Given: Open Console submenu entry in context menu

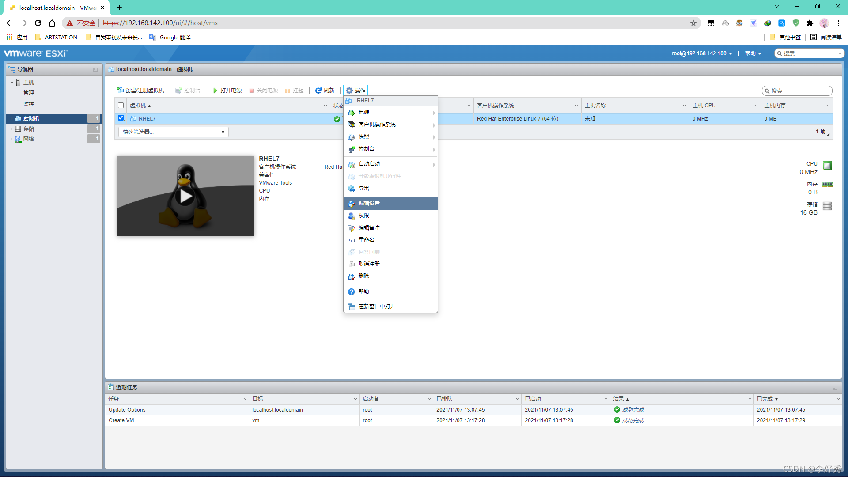Looking at the screenshot, I should [390, 149].
